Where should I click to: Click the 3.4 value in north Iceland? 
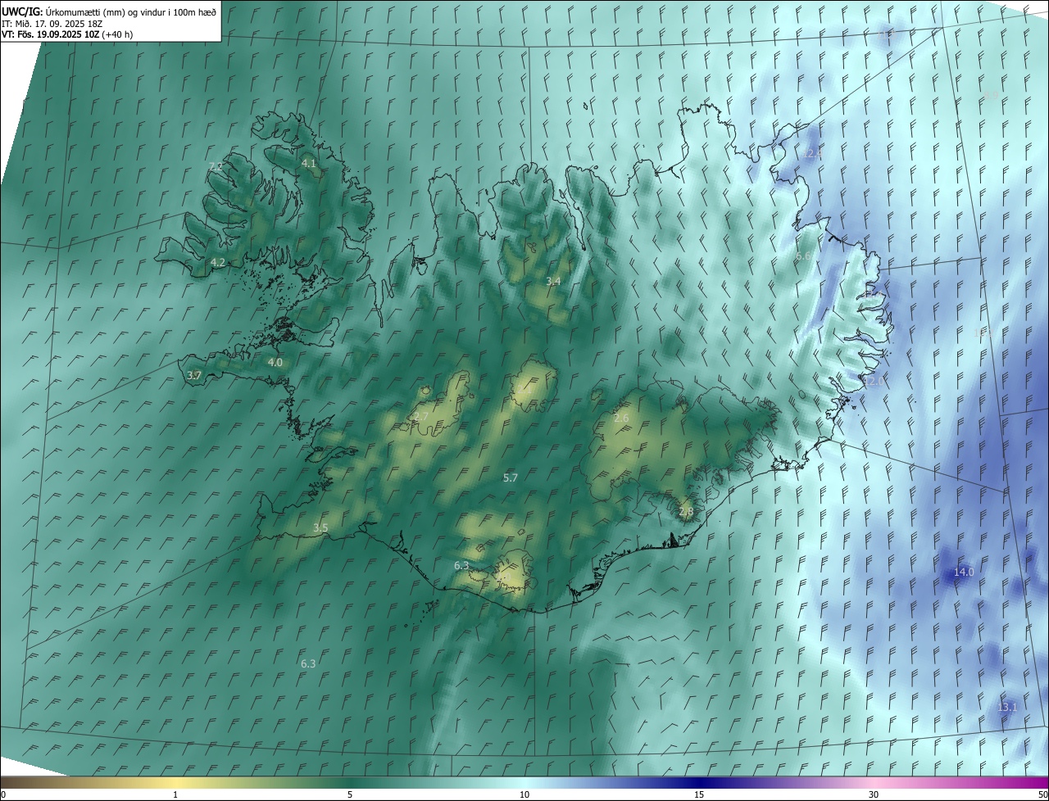point(553,281)
